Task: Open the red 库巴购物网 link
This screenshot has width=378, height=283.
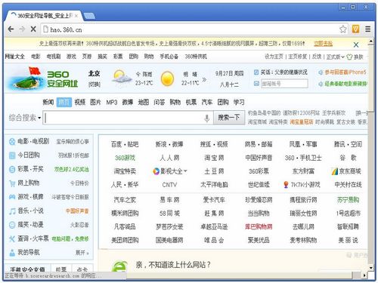Action: (259, 226)
